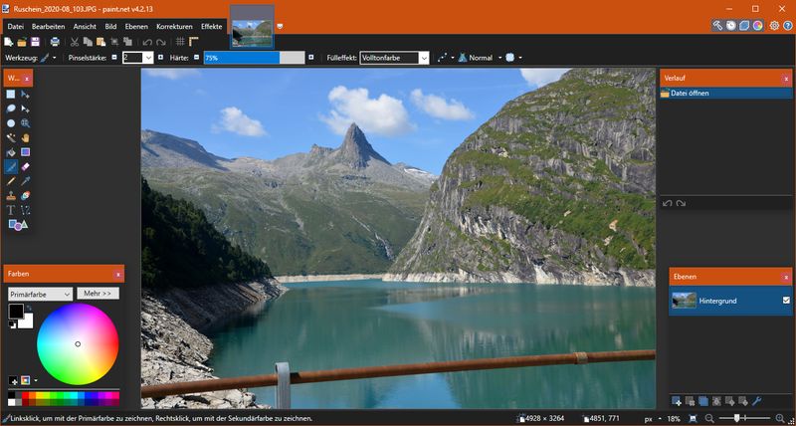
Task: Open the Primärfarbe dropdown
Action: pyautogui.click(x=40, y=294)
